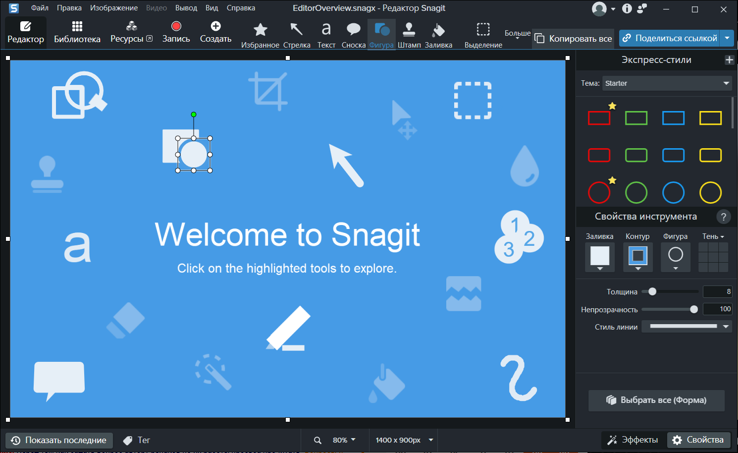The width and height of the screenshot is (738, 453).
Task: Select the Shape (Фигура) tool
Action: click(x=381, y=35)
